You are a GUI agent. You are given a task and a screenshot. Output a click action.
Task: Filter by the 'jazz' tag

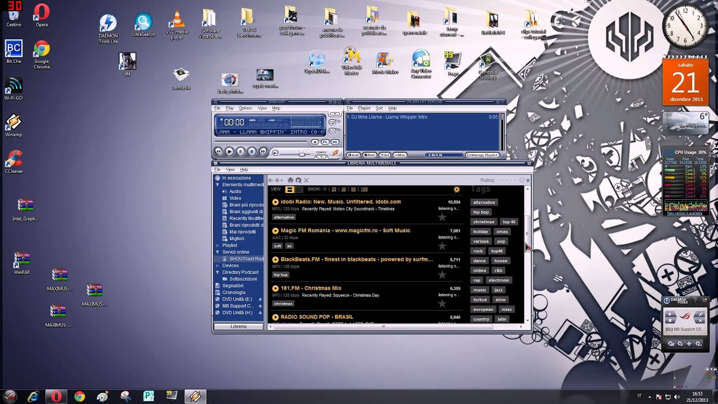tap(498, 290)
